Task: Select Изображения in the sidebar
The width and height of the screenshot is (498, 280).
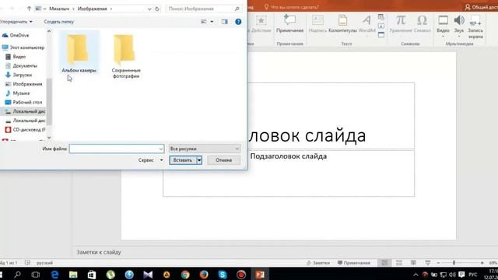Action: (24, 84)
